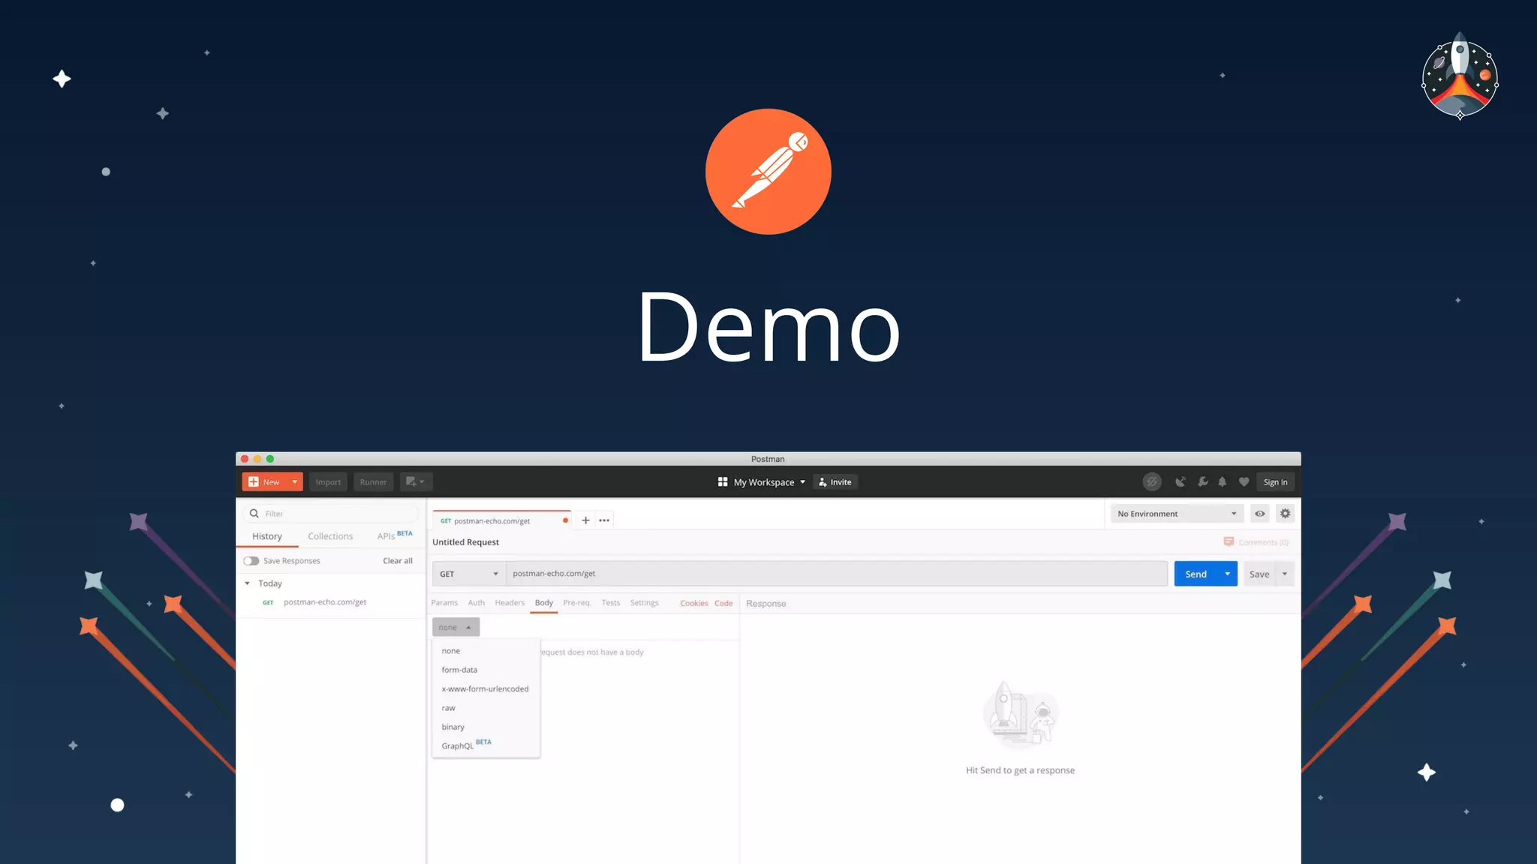Viewport: 1537px width, 864px height.
Task: Open the wrench settings icon
Action: [x=1202, y=482]
